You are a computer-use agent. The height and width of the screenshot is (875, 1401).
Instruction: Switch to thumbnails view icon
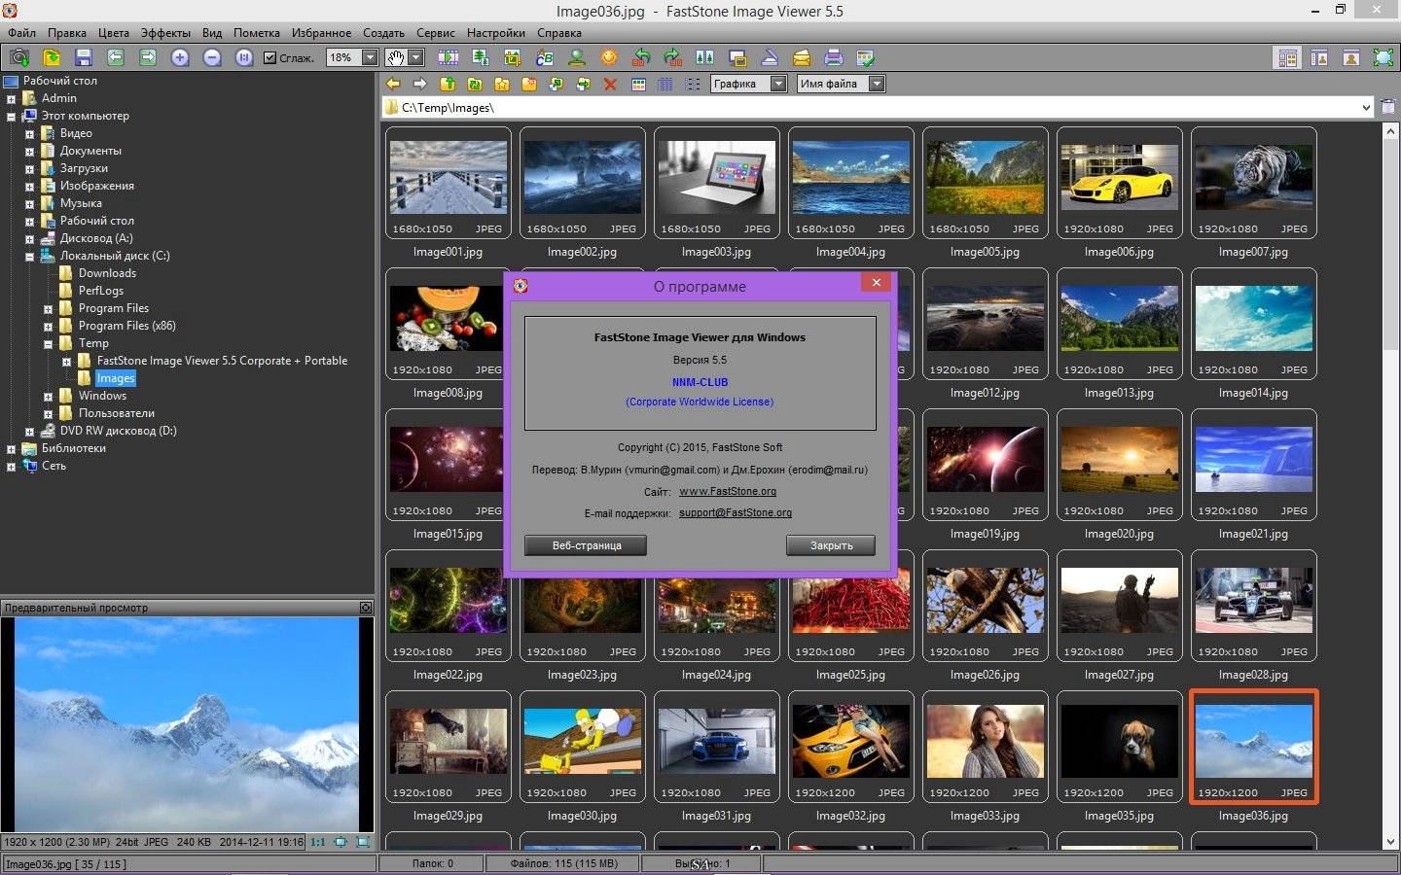pos(638,84)
